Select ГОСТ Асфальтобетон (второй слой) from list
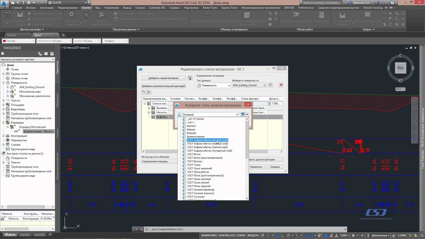The height and width of the screenshot is (239, 425). [x=208, y=140]
